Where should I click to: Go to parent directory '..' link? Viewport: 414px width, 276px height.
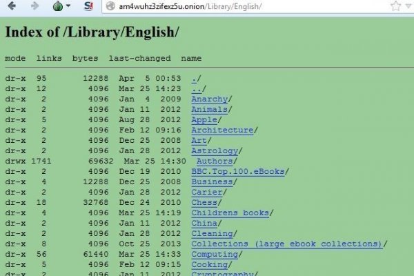pos(195,88)
